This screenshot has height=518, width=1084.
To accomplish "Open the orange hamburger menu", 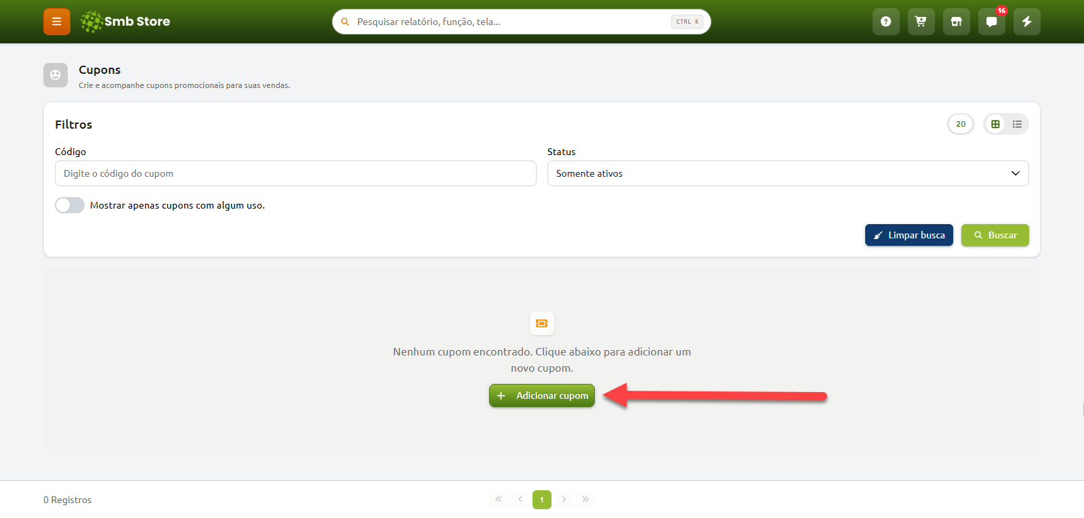I will [57, 22].
